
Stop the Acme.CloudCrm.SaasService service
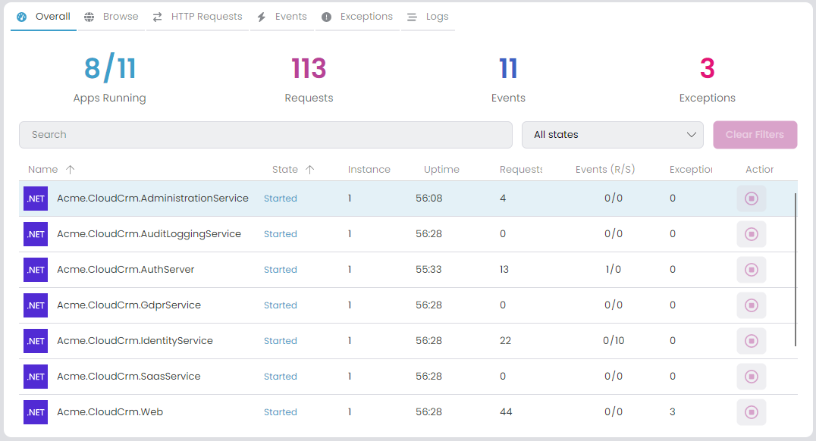(x=751, y=376)
